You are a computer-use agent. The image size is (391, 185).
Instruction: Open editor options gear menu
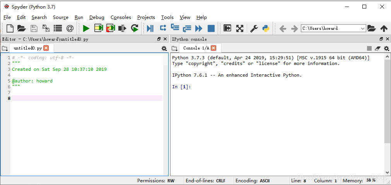pyautogui.click(x=164, y=48)
